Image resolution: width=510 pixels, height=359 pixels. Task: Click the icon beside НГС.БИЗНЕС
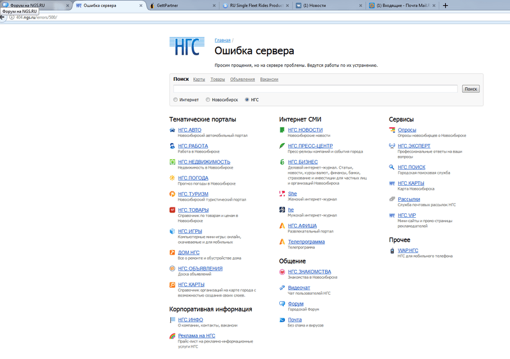tap(282, 162)
